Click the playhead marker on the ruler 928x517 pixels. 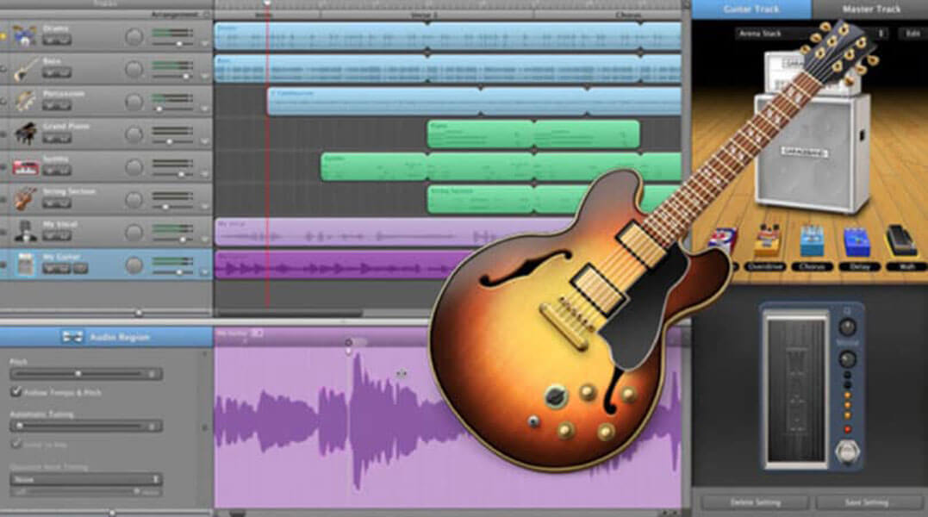point(267,3)
